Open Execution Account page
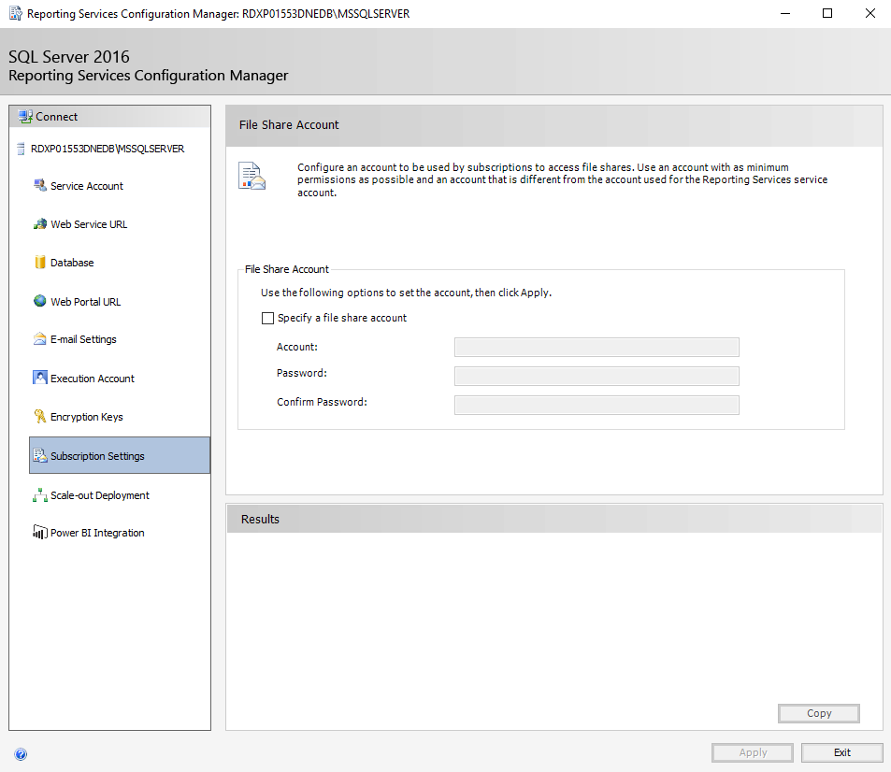Image resolution: width=891 pixels, height=772 pixels. (x=93, y=379)
